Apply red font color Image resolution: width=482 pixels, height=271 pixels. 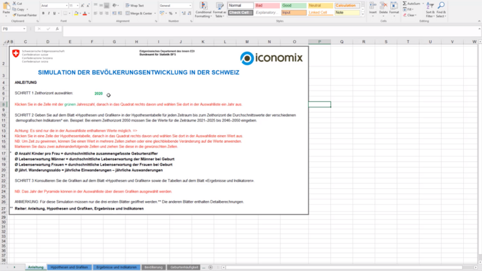(85, 13)
